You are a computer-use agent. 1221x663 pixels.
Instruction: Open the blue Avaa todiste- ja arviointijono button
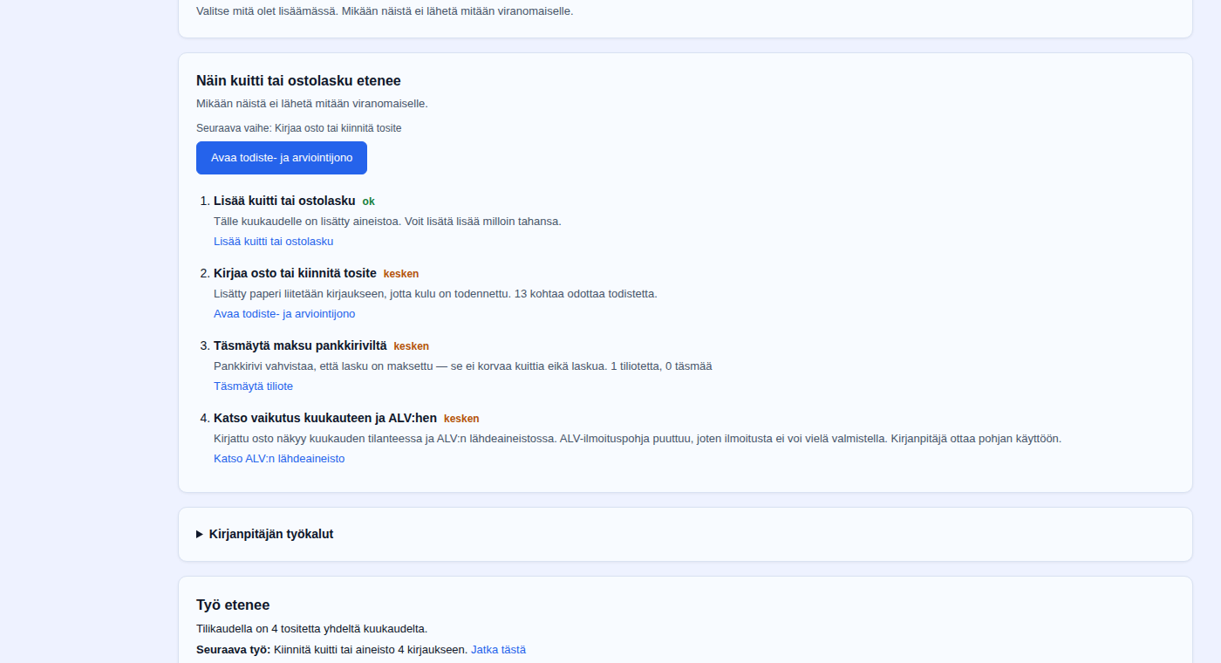[x=282, y=158]
